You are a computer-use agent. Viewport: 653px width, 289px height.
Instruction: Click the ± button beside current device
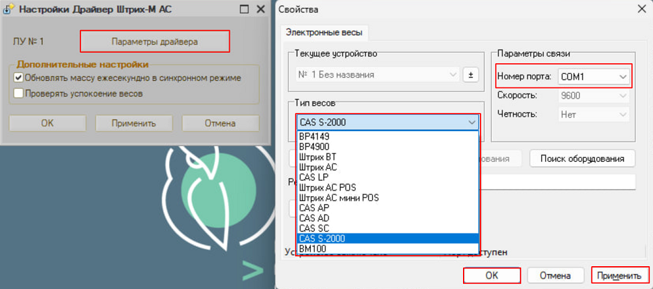point(471,74)
